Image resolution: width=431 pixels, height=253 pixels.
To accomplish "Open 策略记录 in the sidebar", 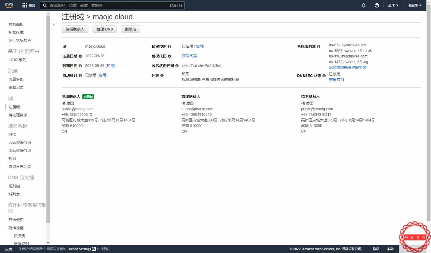I will (x=16, y=87).
